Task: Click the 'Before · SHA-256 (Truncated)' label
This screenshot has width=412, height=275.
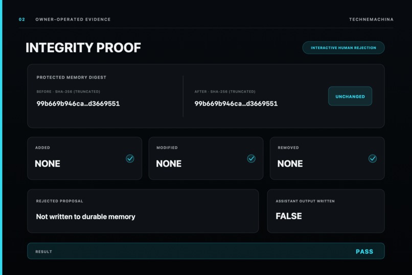Action: (68, 92)
